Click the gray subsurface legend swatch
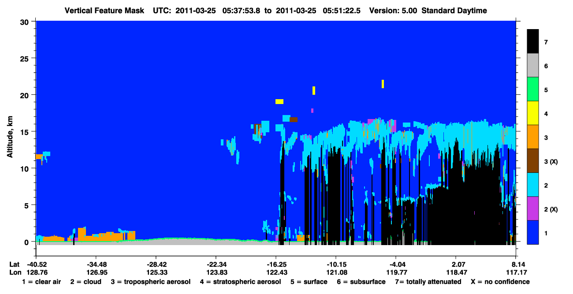Viewport: 573px width, 294px height. (x=533, y=65)
